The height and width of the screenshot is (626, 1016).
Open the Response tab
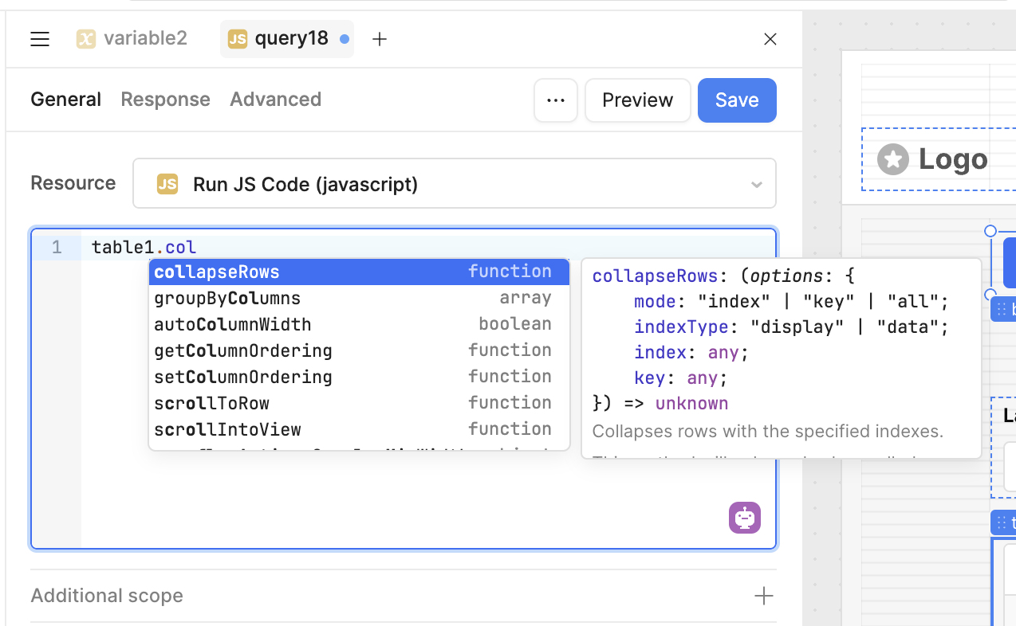coord(165,100)
